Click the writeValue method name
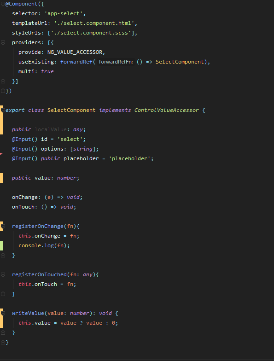274x361 pixels. tap(28, 313)
